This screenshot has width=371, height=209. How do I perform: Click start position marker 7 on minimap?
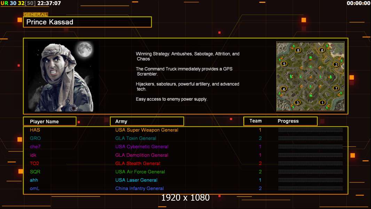click(336, 88)
